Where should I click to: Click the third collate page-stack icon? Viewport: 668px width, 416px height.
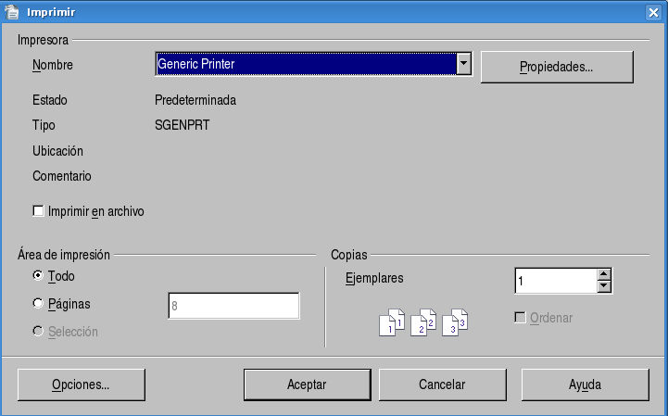[454, 322]
